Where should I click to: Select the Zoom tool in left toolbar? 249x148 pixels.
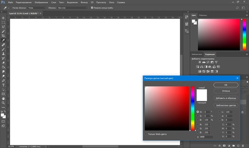[3, 103]
